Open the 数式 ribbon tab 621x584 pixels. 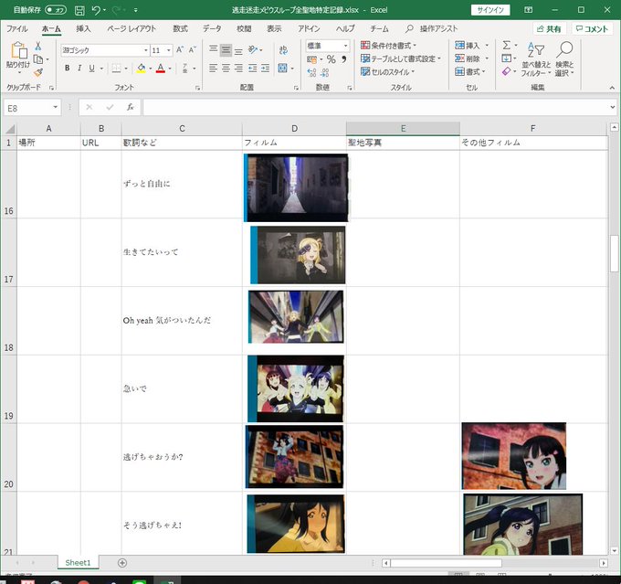pyautogui.click(x=180, y=28)
